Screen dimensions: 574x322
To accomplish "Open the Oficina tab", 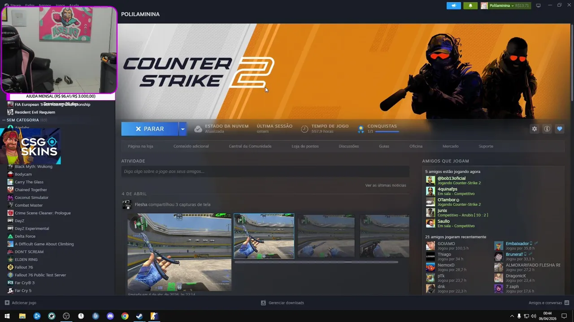I will click(x=416, y=146).
